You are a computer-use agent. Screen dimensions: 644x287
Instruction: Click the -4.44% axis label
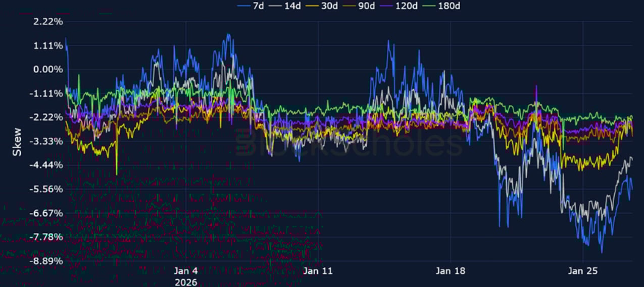46,165
